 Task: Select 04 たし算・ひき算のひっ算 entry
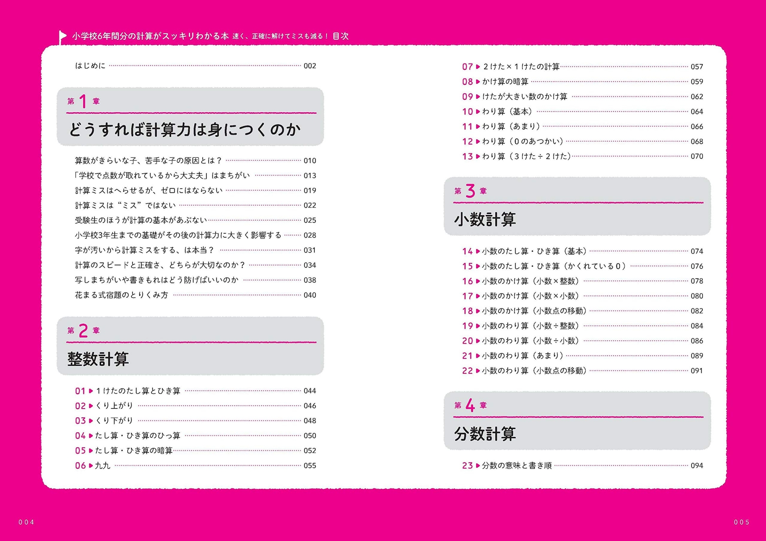[x=195, y=436]
